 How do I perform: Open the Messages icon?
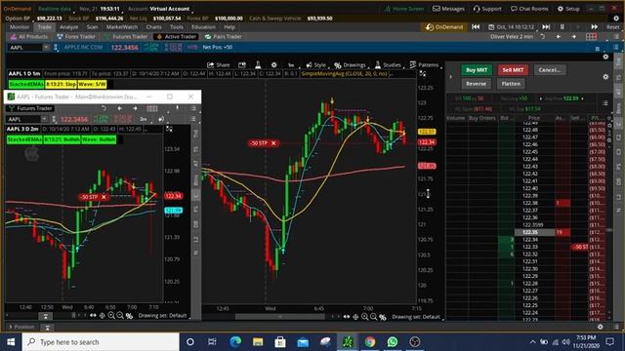click(448, 9)
